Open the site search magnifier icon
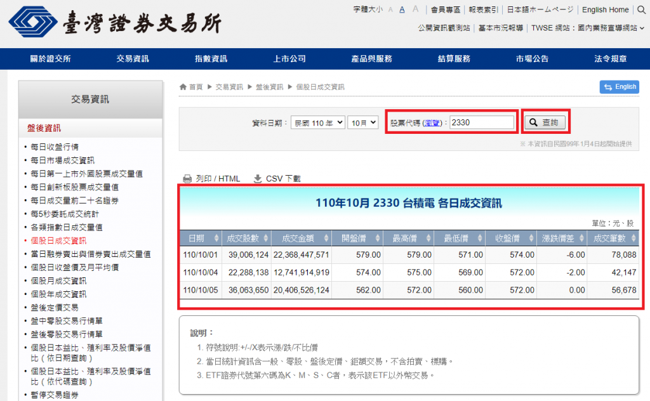The width and height of the screenshot is (650, 401). (641, 10)
